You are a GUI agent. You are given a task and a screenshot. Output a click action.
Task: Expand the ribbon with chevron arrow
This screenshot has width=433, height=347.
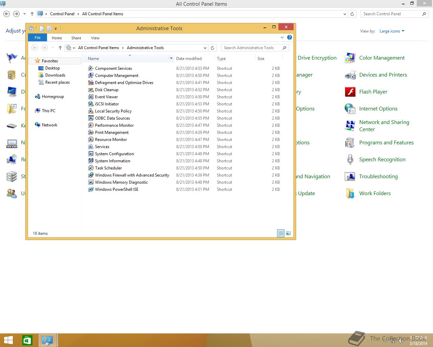click(x=282, y=38)
